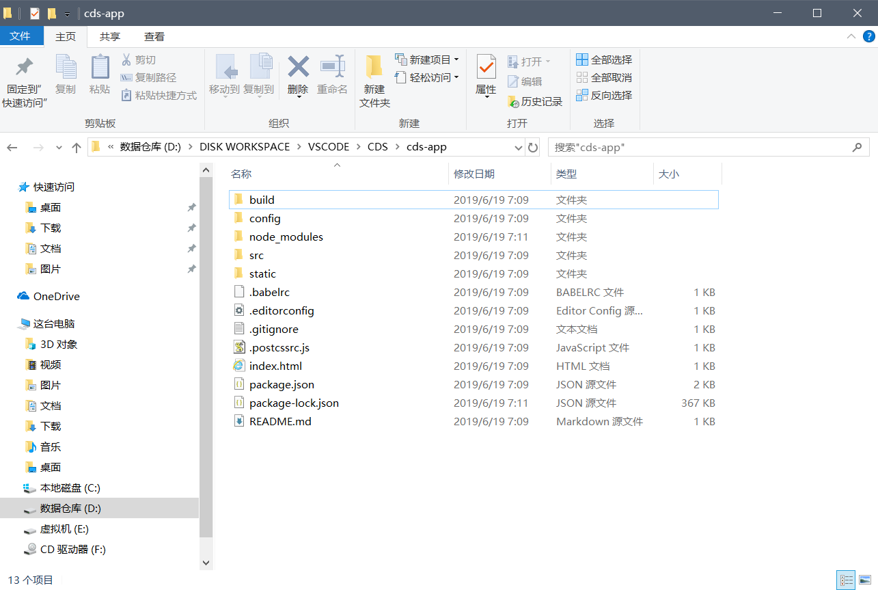Open the 文件 (File) menu

pos(20,36)
